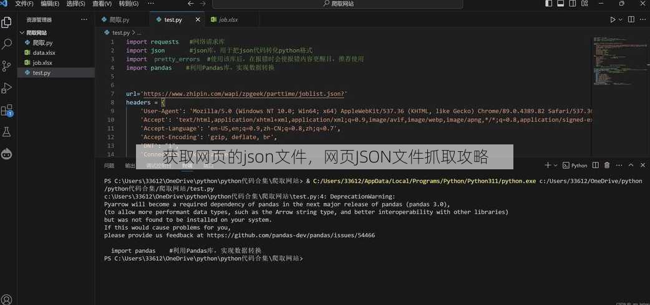Click Python icon on test.py tab

coord(158,19)
